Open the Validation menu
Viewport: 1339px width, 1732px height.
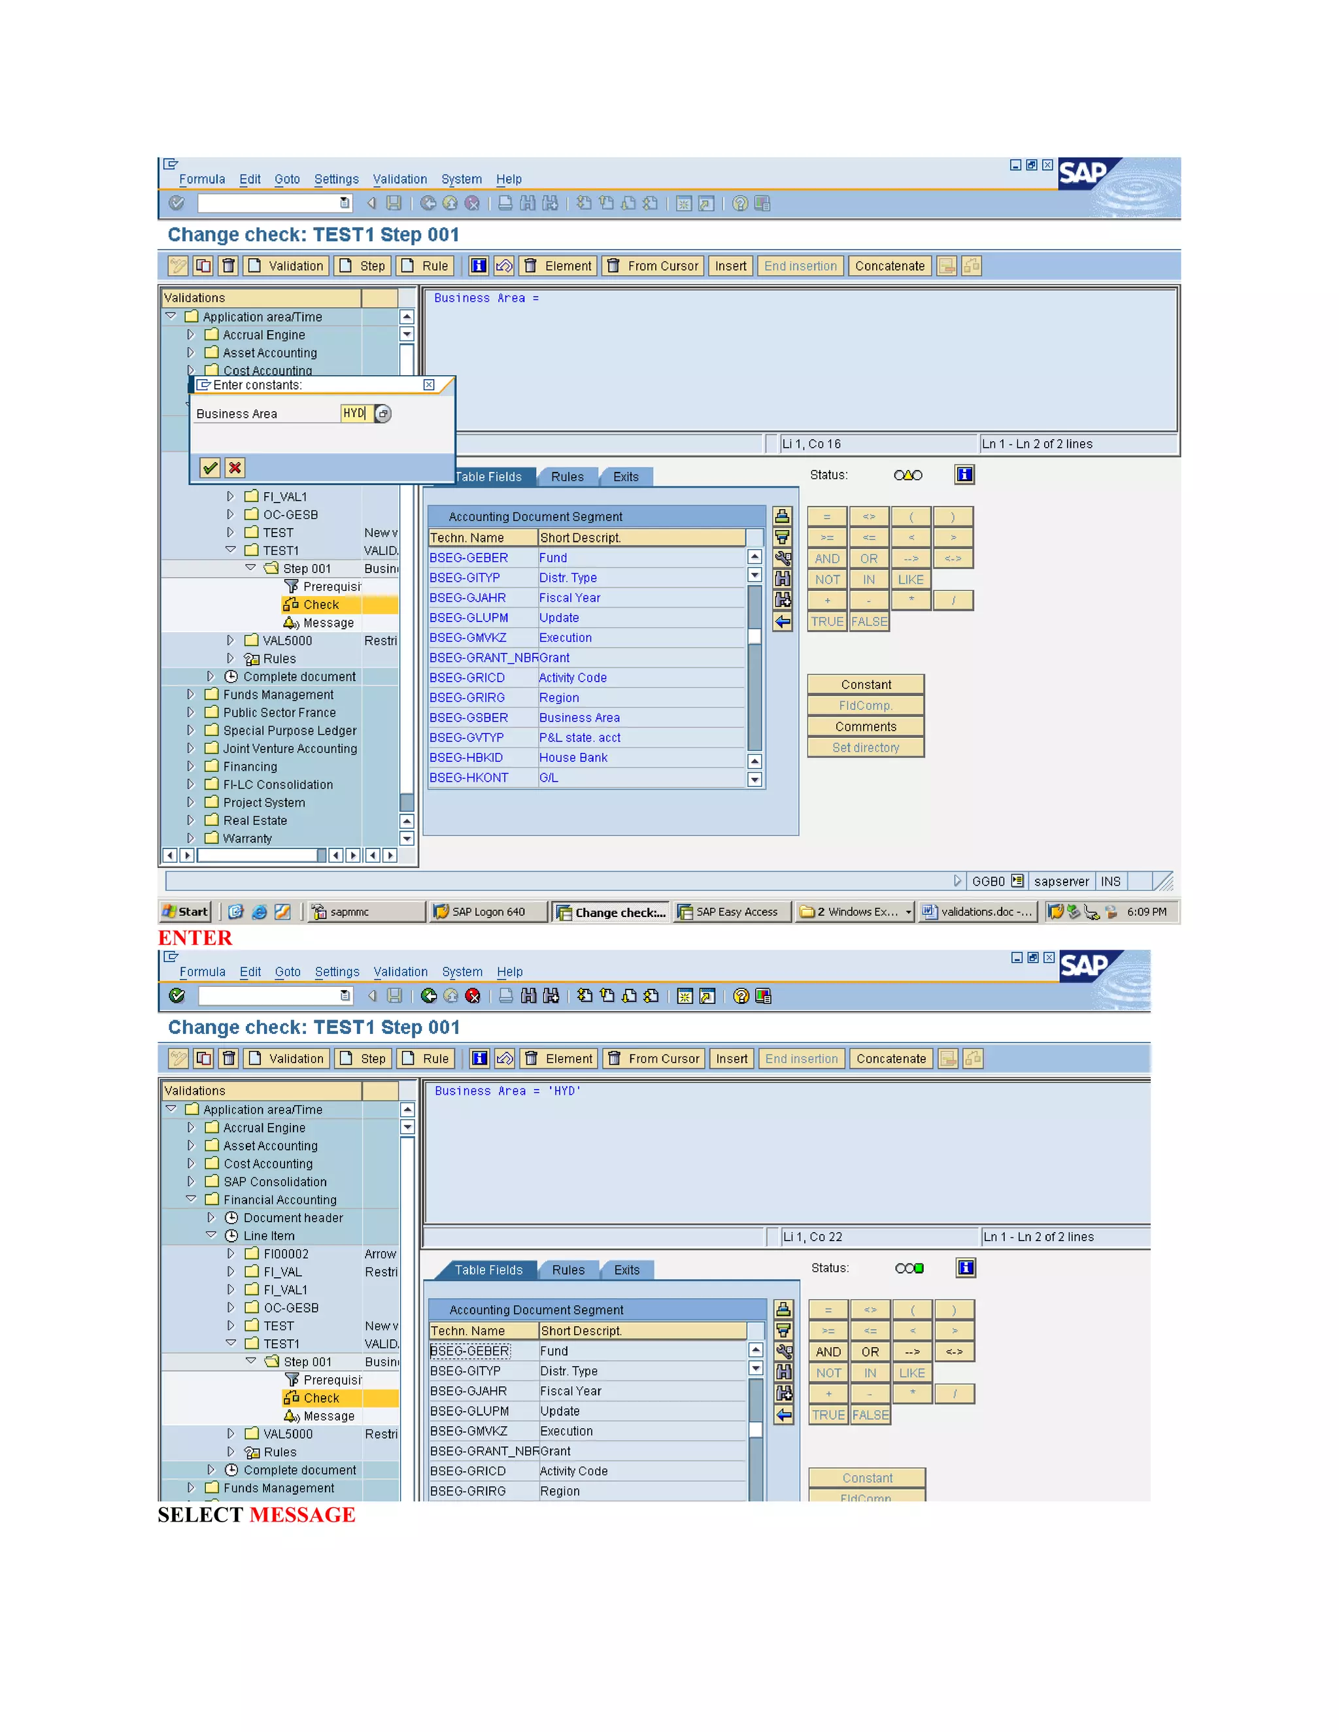pos(399,179)
